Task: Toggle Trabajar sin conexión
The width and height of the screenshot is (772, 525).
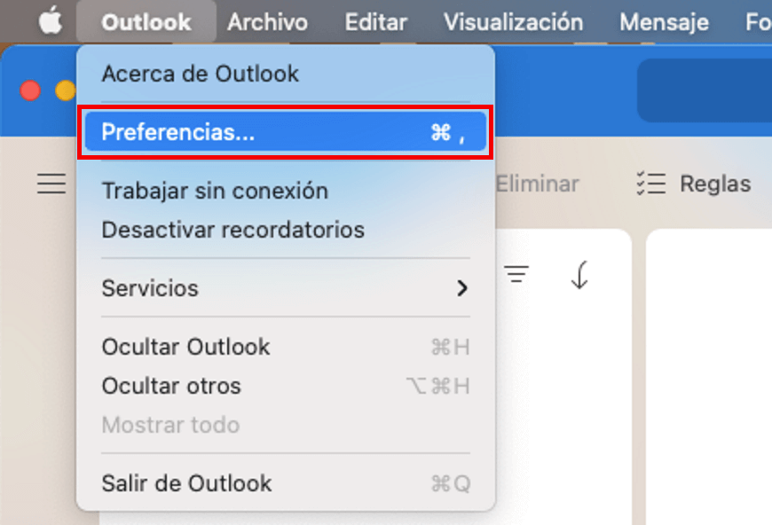Action: 286,191
